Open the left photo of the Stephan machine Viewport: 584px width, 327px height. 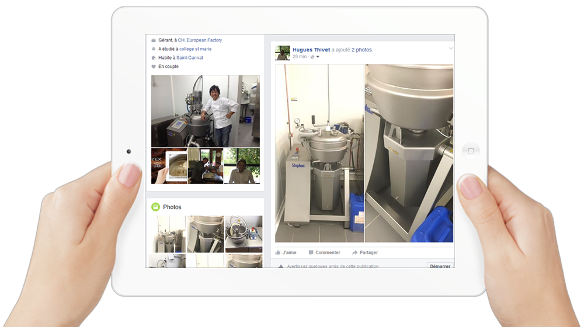pos(319,153)
